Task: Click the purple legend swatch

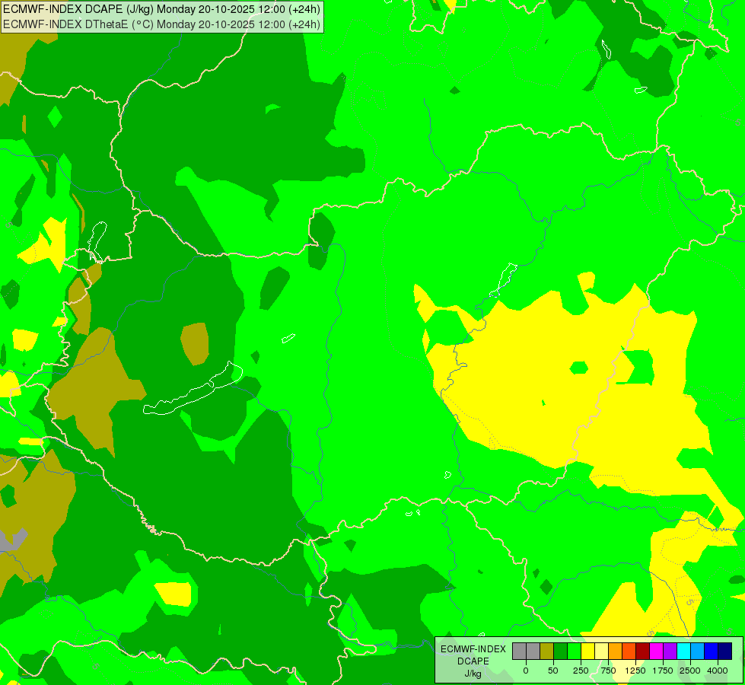Action: [x=670, y=652]
